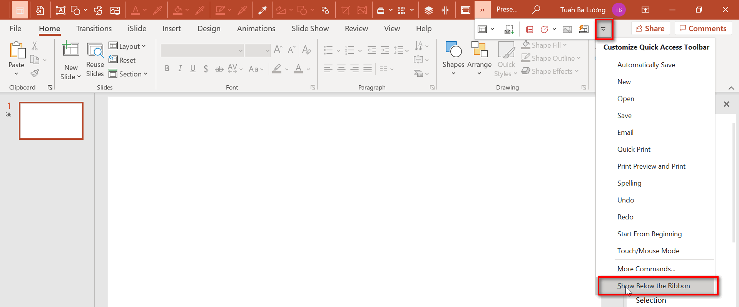Click the Format Painter brush icon
This screenshot has width=739, height=307.
35,73
